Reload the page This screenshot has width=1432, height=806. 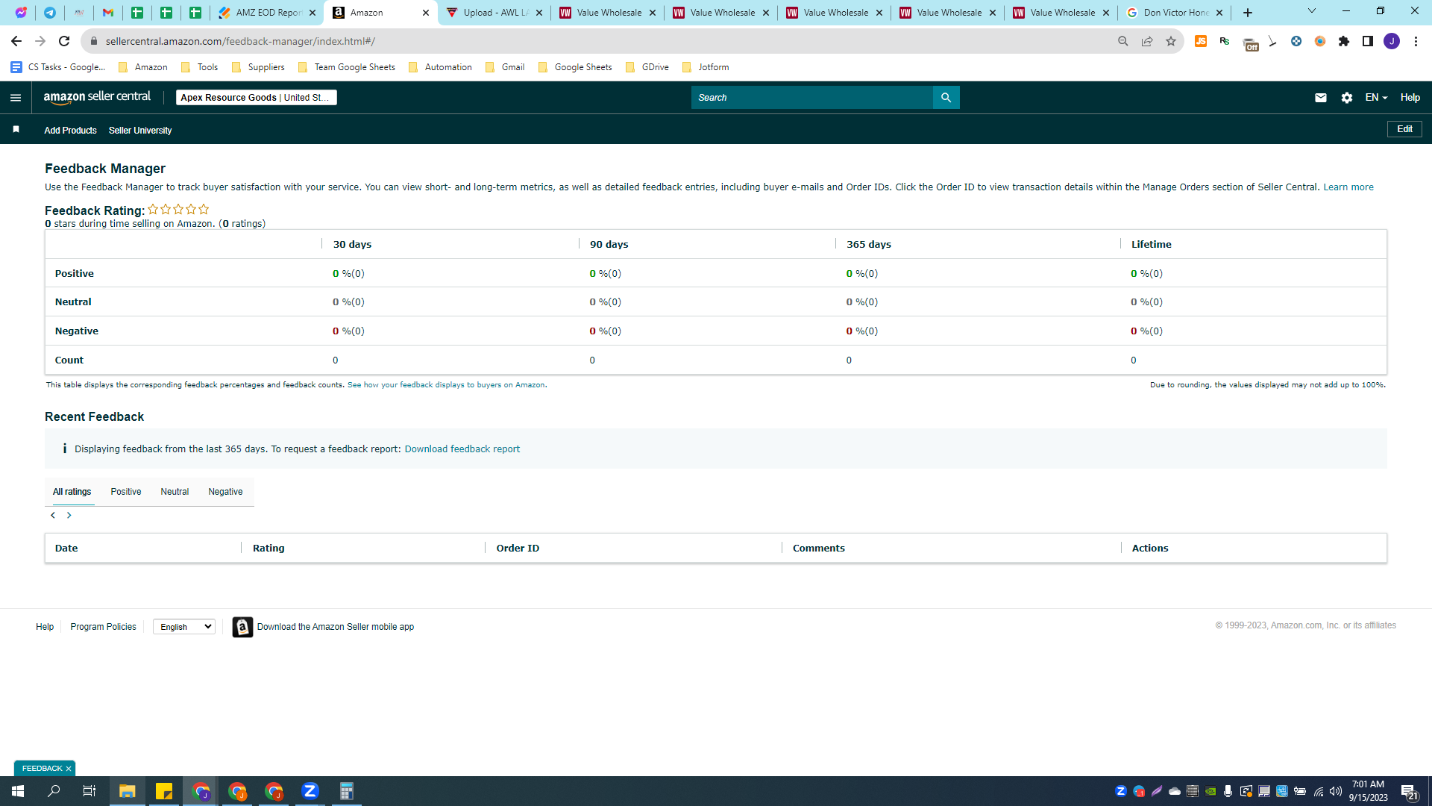click(64, 41)
